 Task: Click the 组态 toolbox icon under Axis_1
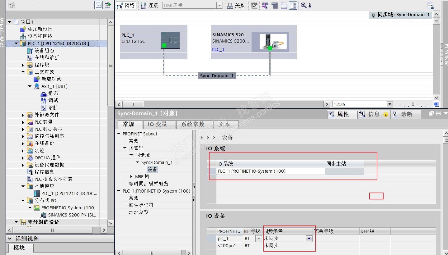point(44,93)
